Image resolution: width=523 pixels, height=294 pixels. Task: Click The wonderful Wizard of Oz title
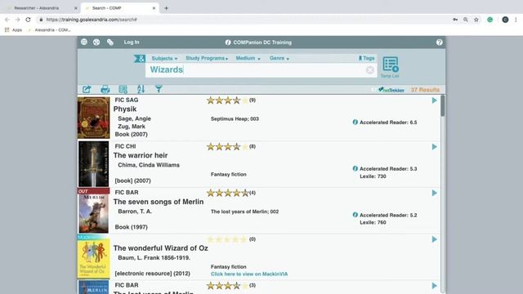coord(161,248)
